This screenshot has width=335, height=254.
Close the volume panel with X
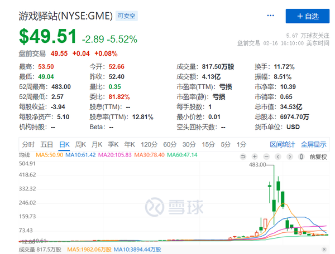click(324, 249)
